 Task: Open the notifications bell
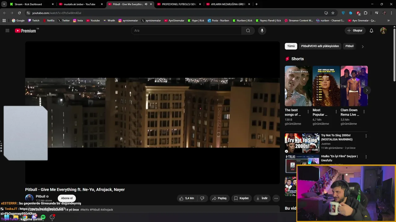point(372,31)
